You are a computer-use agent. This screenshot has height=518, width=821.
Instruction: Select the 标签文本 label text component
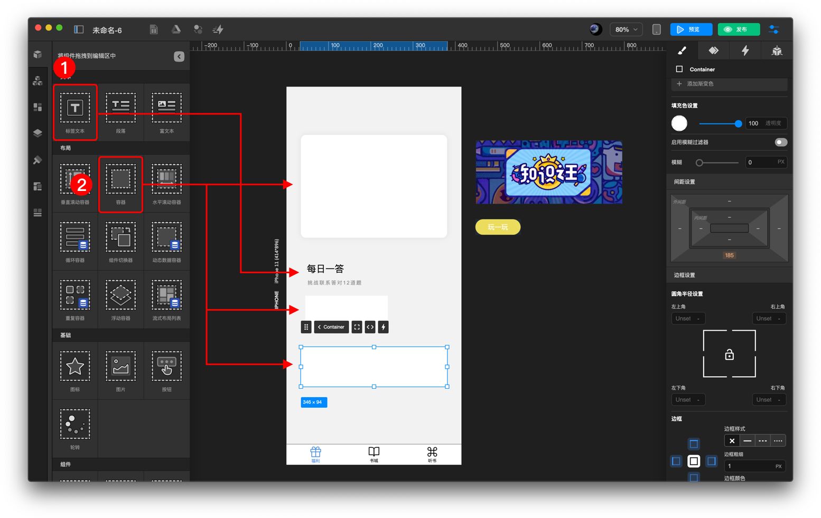(x=75, y=112)
